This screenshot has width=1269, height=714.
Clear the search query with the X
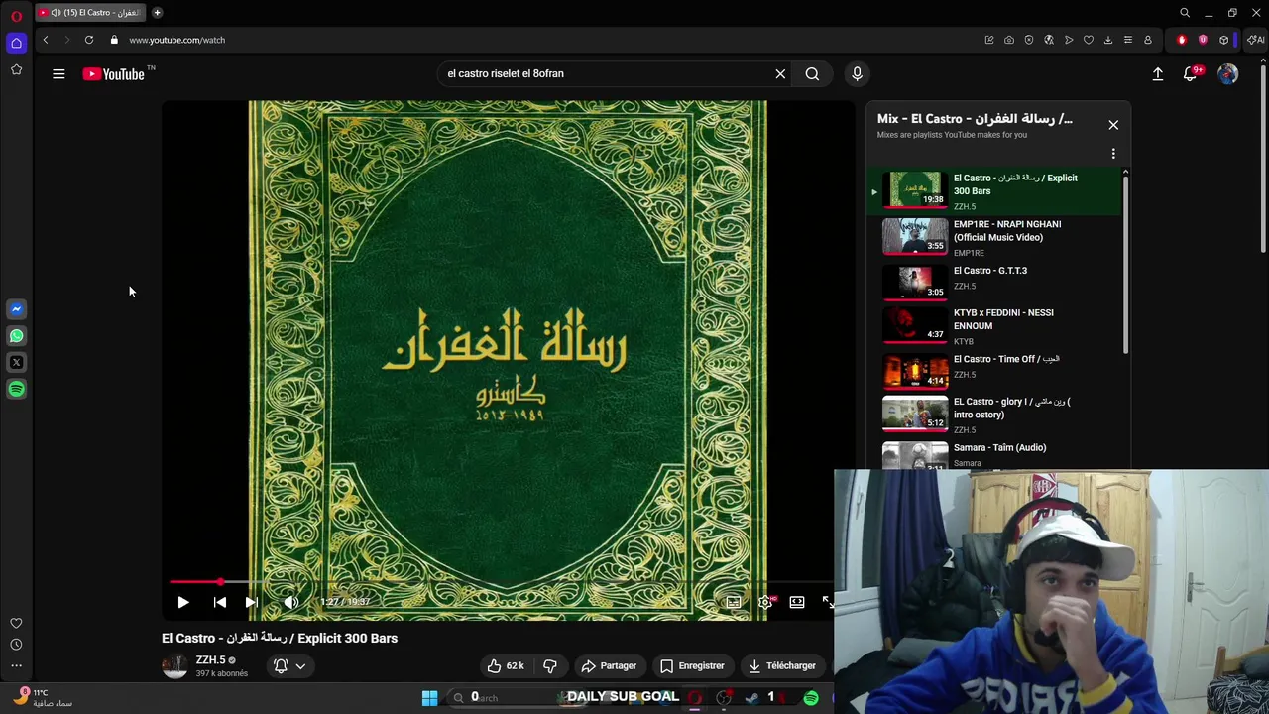(x=780, y=73)
